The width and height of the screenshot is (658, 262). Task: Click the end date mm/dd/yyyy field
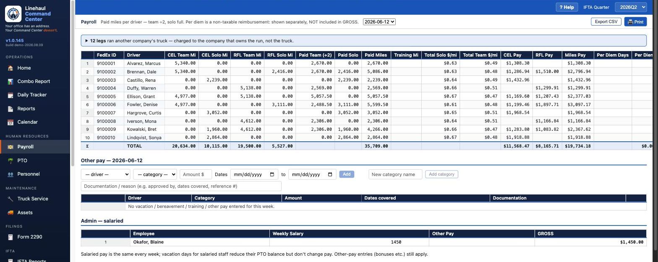[312, 174]
